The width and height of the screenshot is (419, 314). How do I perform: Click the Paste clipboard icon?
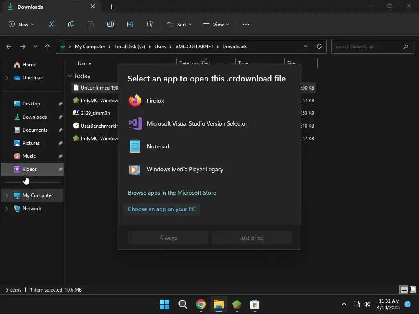91,24
